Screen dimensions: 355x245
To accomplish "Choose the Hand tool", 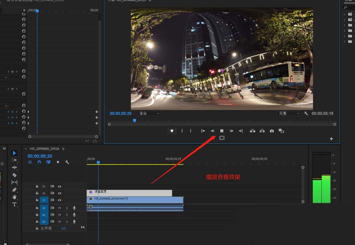I will pos(15,197).
